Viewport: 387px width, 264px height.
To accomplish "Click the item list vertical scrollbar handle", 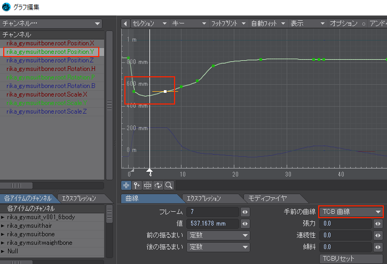I will pos(109,213).
